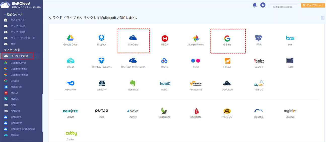This screenshot has width=326, height=142.
Task: Select the box cloud icon
Action: [x=290, y=40]
